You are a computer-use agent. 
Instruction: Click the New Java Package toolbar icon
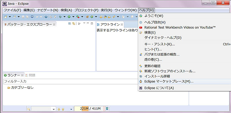point(87,17)
